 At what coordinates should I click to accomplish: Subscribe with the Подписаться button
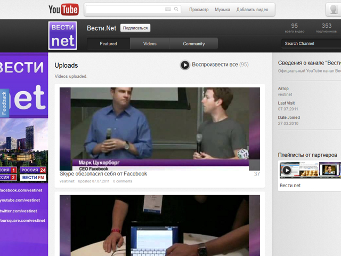click(x=135, y=28)
